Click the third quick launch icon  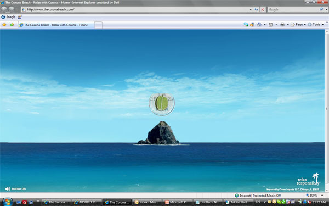[x=31, y=202]
